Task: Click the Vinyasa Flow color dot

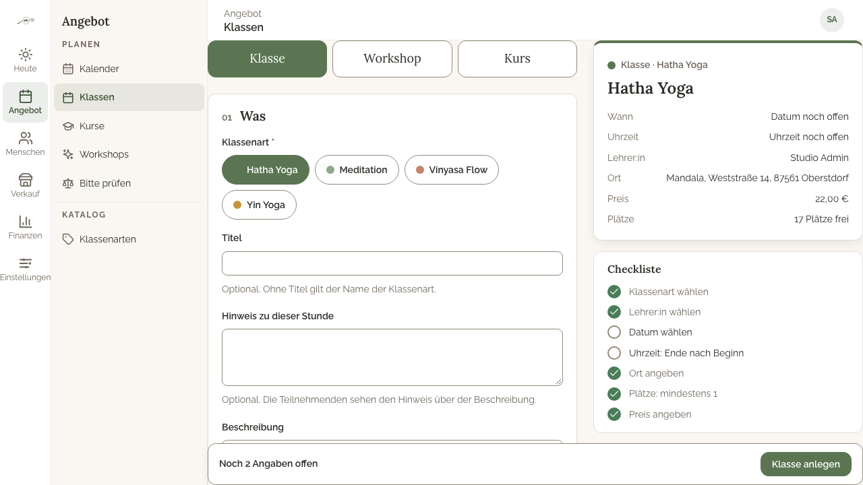Action: click(420, 170)
